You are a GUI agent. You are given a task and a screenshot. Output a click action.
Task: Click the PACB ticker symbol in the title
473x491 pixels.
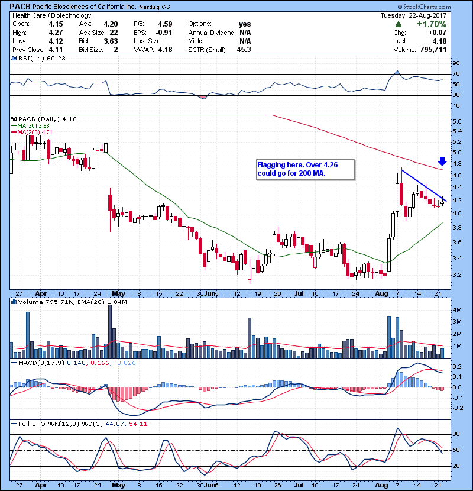pyautogui.click(x=20, y=7)
